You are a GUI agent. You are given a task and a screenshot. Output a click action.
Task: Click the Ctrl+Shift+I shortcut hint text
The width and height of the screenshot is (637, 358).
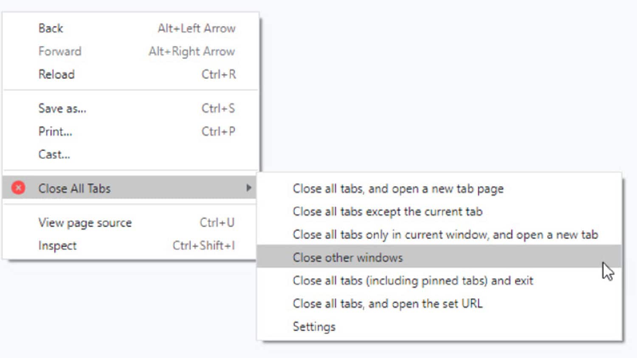coord(203,245)
